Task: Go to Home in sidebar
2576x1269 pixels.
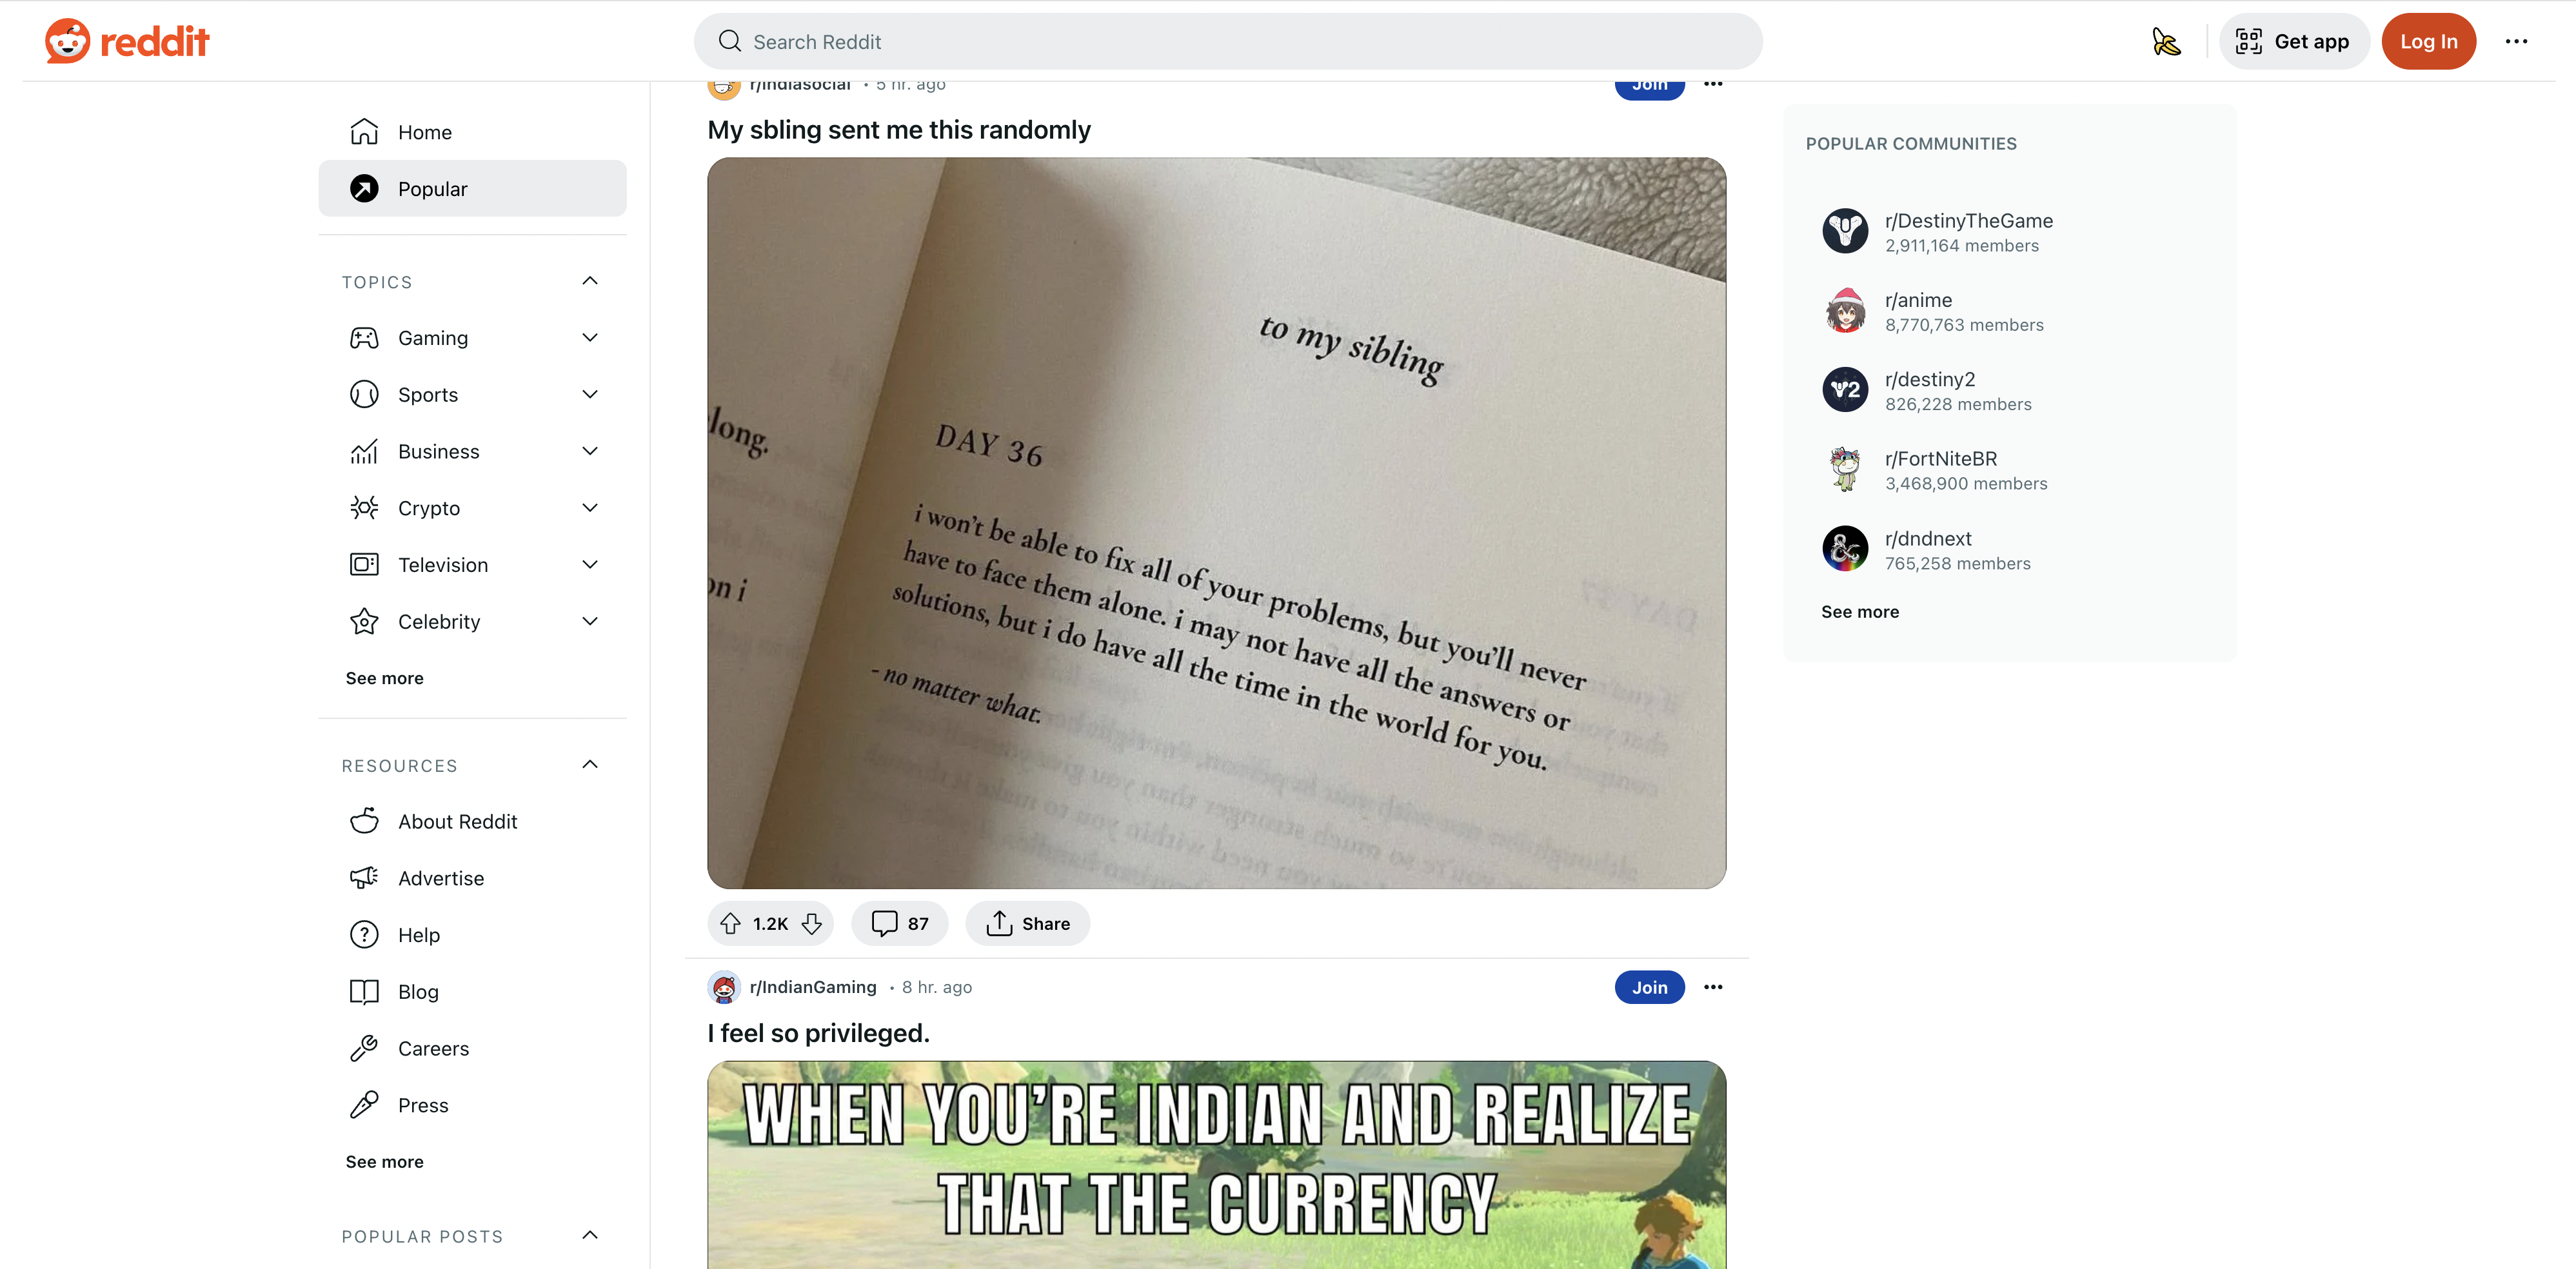Action: [472, 132]
